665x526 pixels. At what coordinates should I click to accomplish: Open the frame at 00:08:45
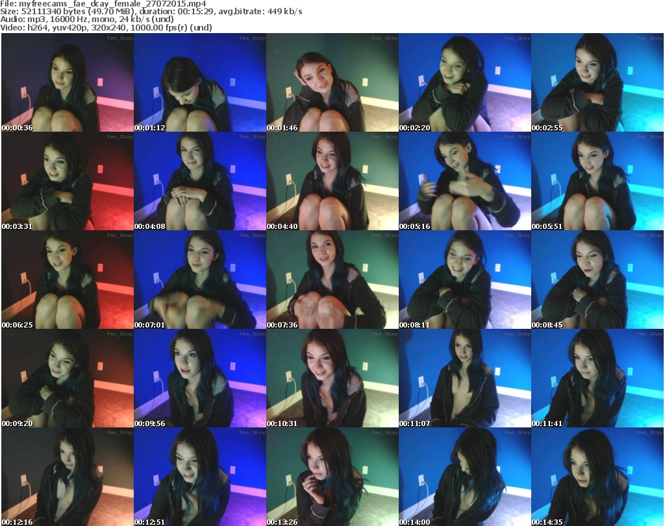click(x=597, y=280)
